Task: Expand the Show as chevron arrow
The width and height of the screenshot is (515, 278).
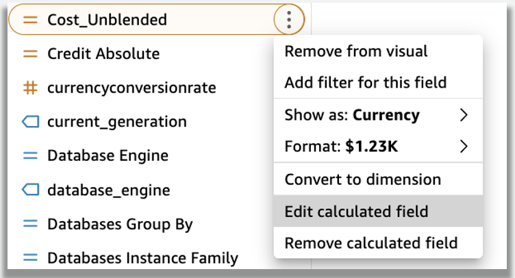Action: [x=464, y=115]
